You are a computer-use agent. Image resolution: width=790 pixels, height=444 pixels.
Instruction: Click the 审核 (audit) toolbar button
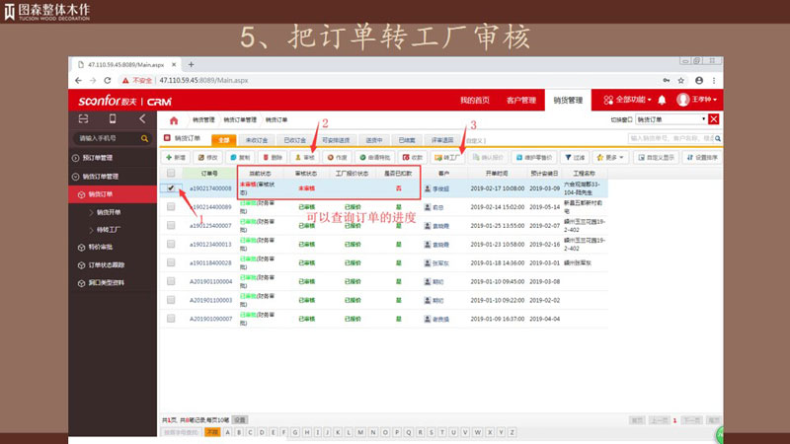point(304,157)
